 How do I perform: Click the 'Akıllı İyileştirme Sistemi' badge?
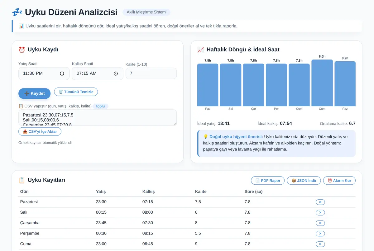click(146, 12)
